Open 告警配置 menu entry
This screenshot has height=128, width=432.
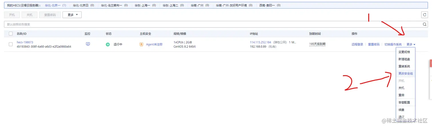pos(404,103)
